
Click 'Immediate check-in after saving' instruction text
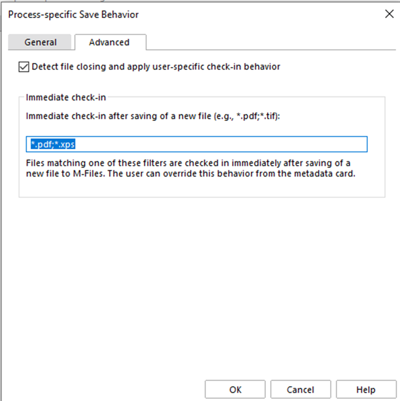tap(153, 116)
